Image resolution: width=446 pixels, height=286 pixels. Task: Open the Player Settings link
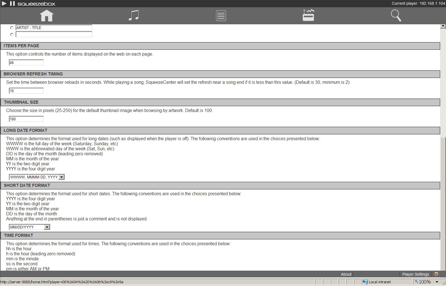pyautogui.click(x=415, y=274)
